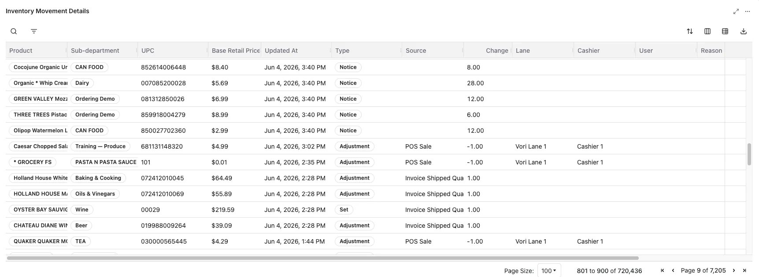Select the Cocojune Organic product tag
Viewport: 759px width, 277px height.
(39, 67)
